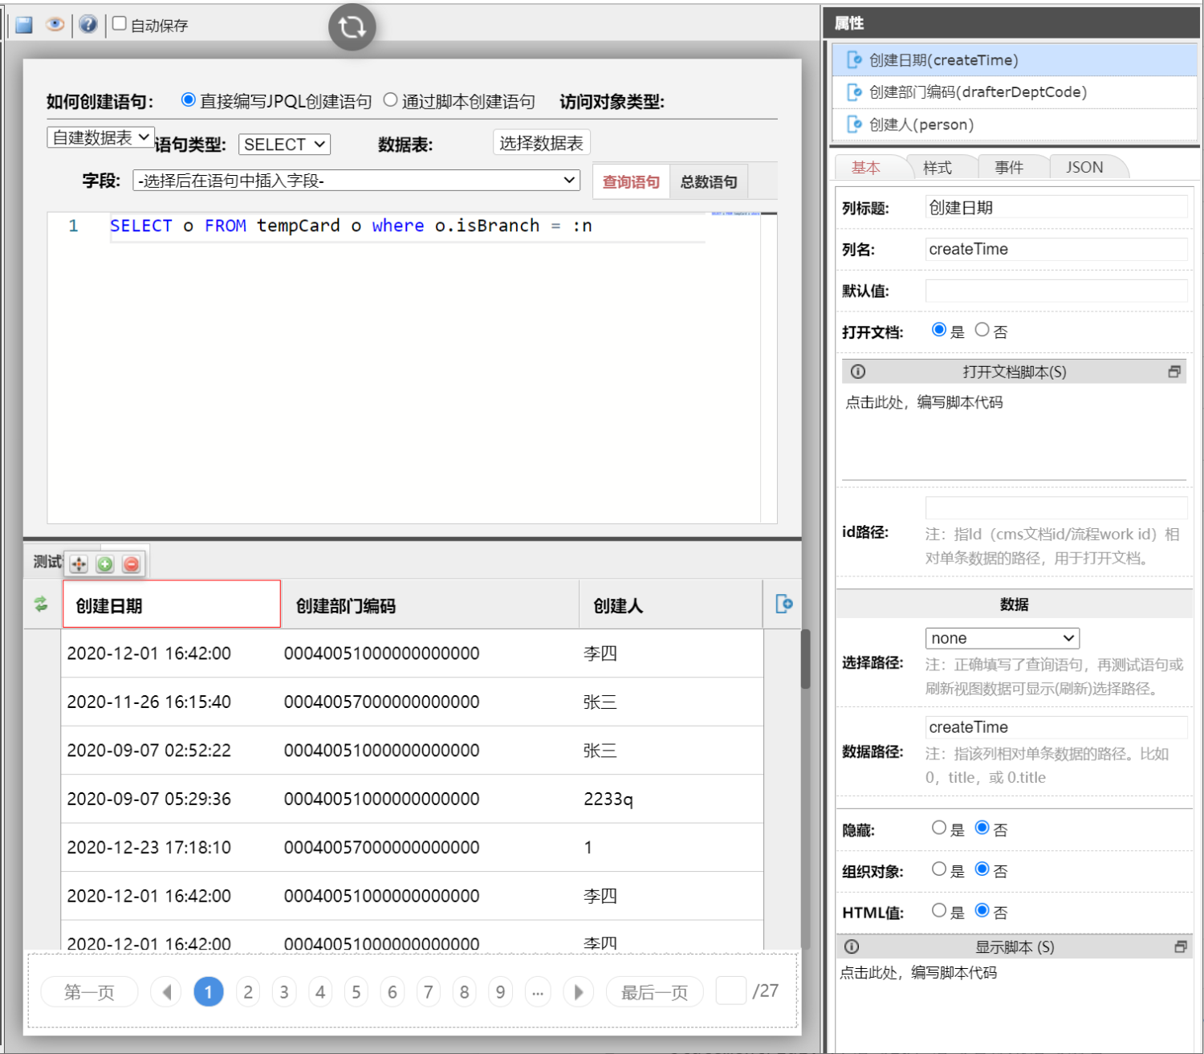Open the 语句类型 SELECT dropdown
The image size is (1204, 1054).
(284, 144)
